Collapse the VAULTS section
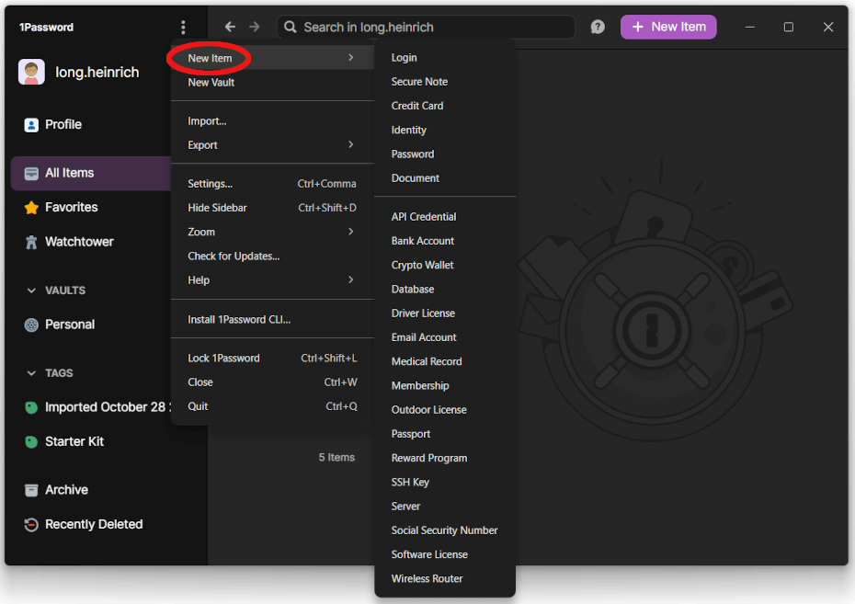Viewport: 855px width, 604px height. [x=31, y=291]
